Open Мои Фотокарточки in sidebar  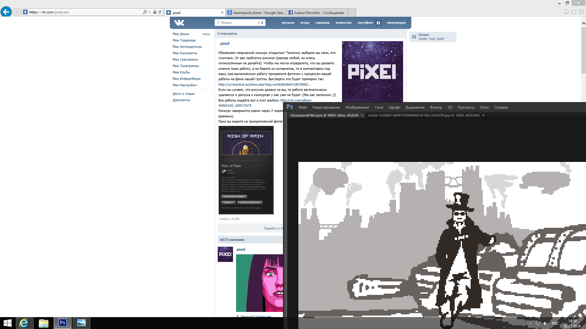[x=187, y=47]
